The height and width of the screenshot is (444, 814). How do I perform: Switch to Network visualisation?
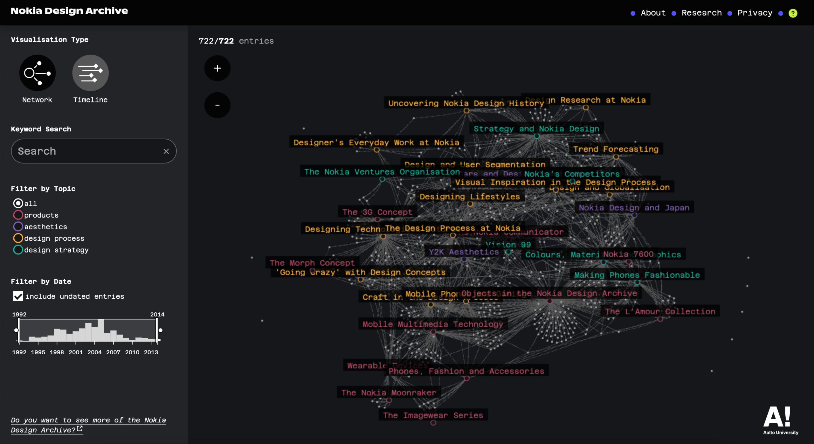[x=38, y=73]
